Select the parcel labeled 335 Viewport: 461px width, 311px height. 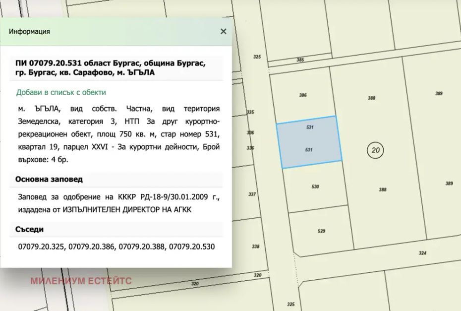point(250,112)
